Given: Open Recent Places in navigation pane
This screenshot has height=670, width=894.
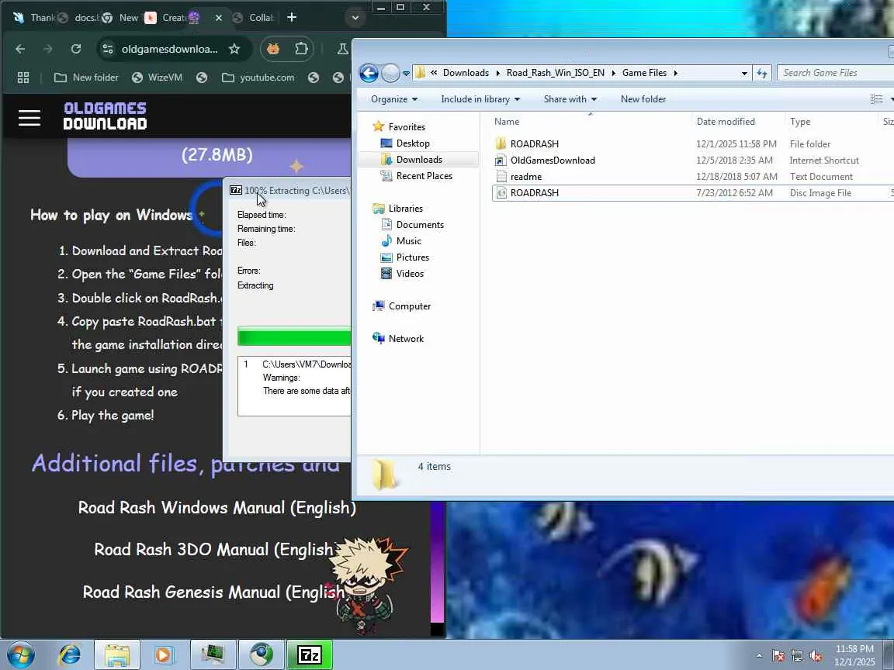Looking at the screenshot, I should tap(424, 176).
